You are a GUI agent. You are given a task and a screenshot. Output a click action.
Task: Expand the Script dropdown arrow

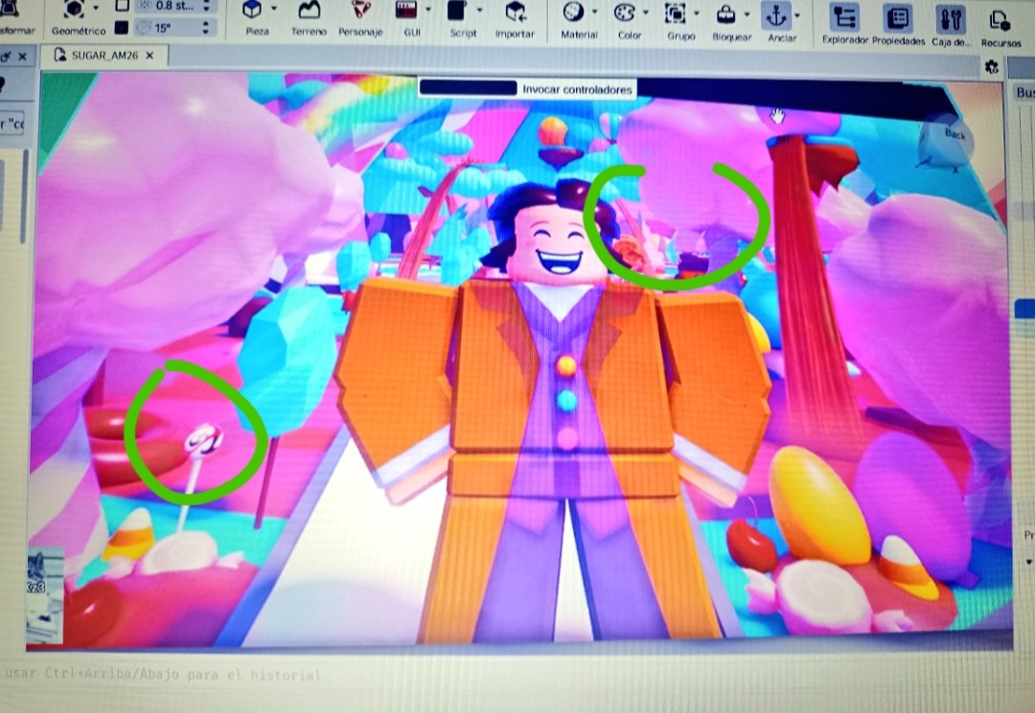tap(480, 10)
